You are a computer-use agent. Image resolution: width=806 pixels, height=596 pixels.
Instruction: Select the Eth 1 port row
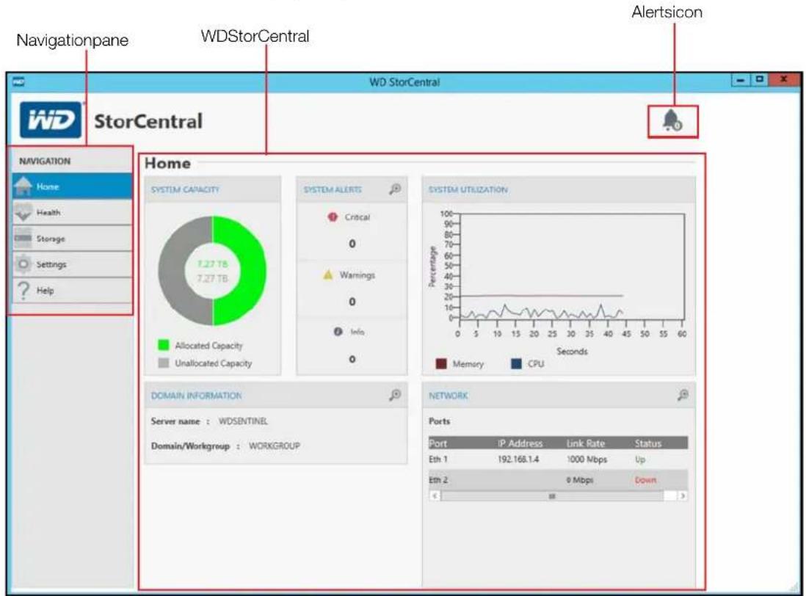click(x=558, y=459)
